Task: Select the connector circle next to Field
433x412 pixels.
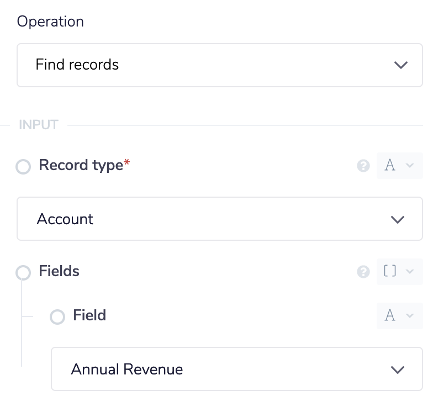Action: click(58, 317)
